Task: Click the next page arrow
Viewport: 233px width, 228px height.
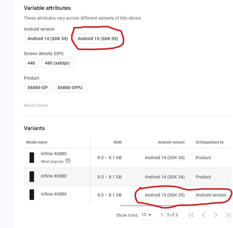Action: (216, 215)
